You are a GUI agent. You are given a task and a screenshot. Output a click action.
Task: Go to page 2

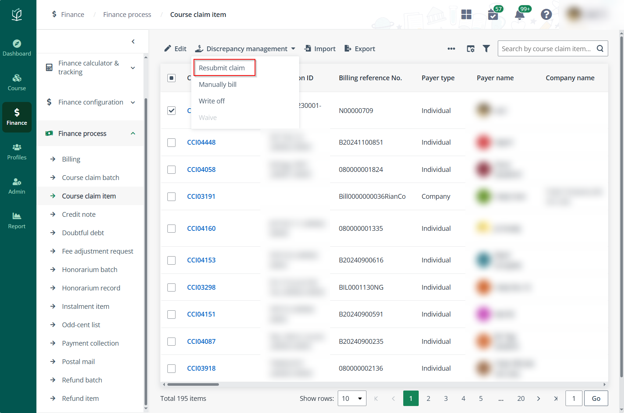tap(428, 399)
